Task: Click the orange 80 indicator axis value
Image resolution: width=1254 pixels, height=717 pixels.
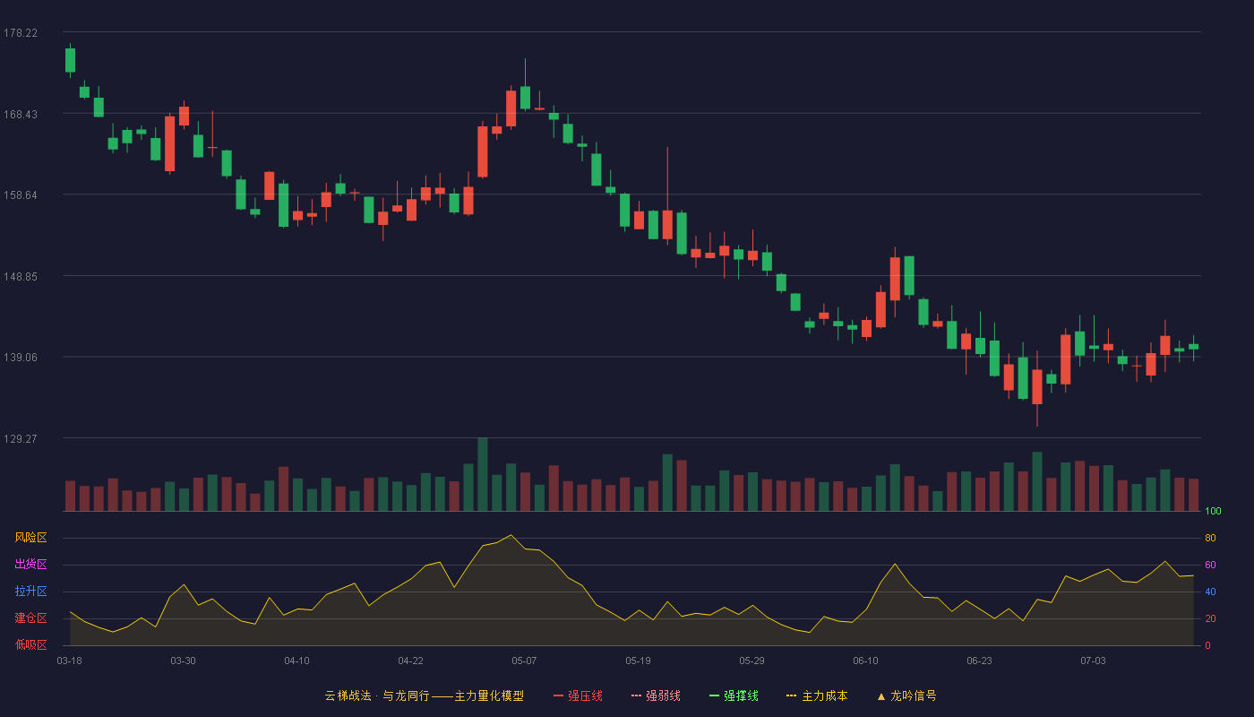Action: pos(1210,538)
